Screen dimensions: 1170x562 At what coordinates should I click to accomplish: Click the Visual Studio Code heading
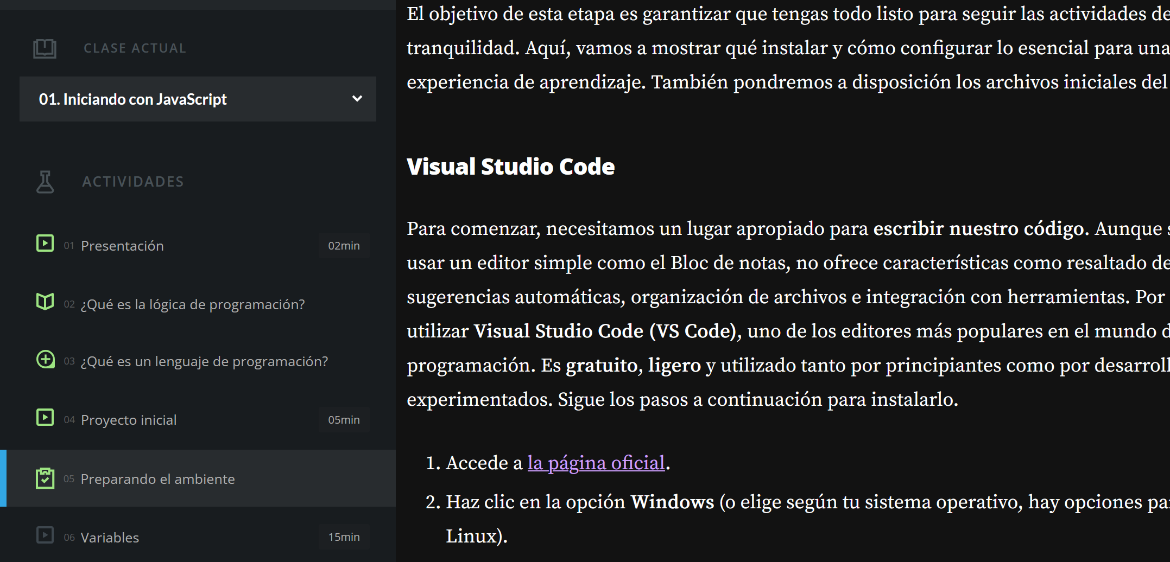(510, 167)
